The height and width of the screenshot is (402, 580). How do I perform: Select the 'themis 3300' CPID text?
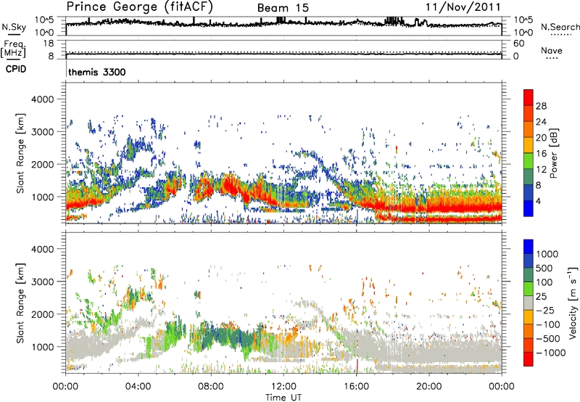pos(97,72)
